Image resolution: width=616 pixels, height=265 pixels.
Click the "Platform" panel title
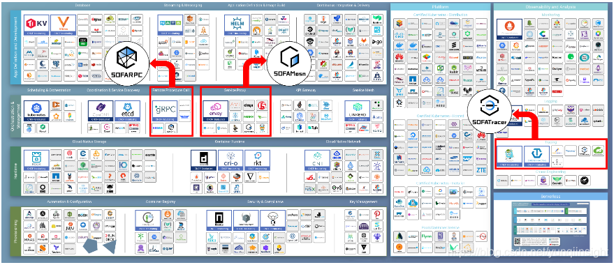click(x=440, y=7)
